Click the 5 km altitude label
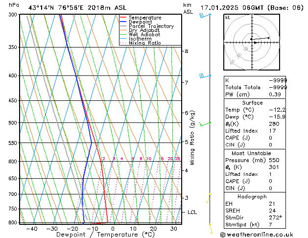 (x=187, y=142)
